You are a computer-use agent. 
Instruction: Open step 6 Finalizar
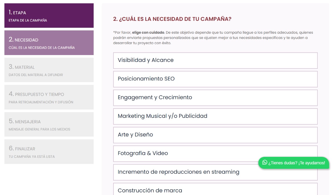click(49, 152)
